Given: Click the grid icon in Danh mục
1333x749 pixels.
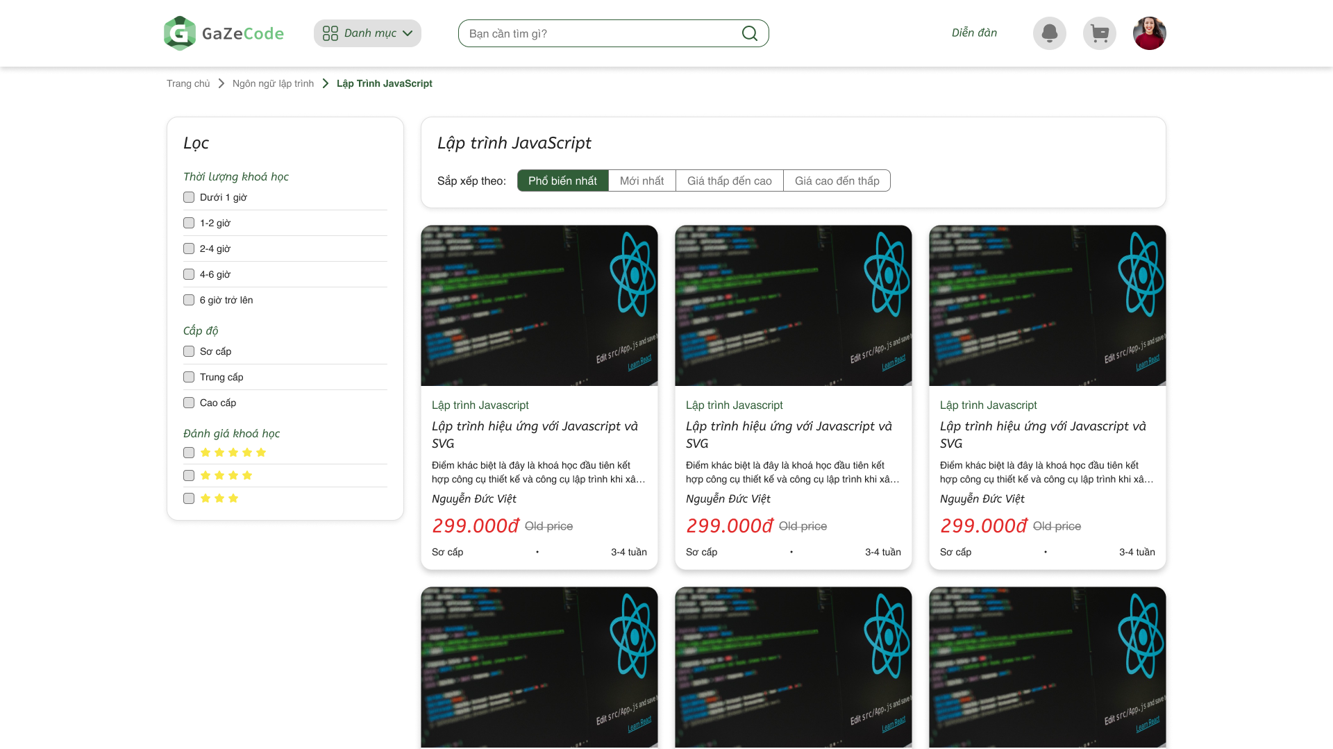Looking at the screenshot, I should coord(330,33).
